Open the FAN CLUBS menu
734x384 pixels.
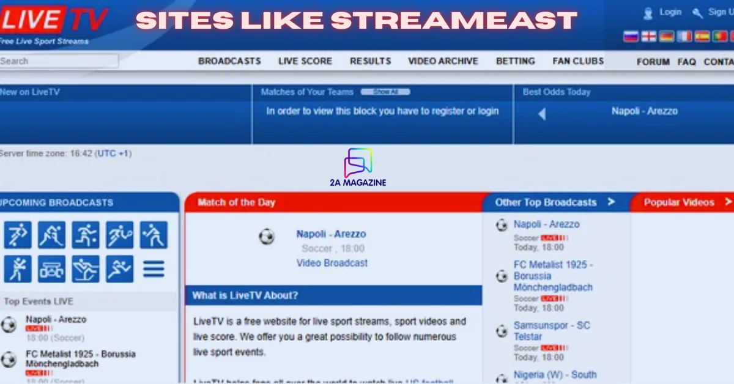click(578, 61)
